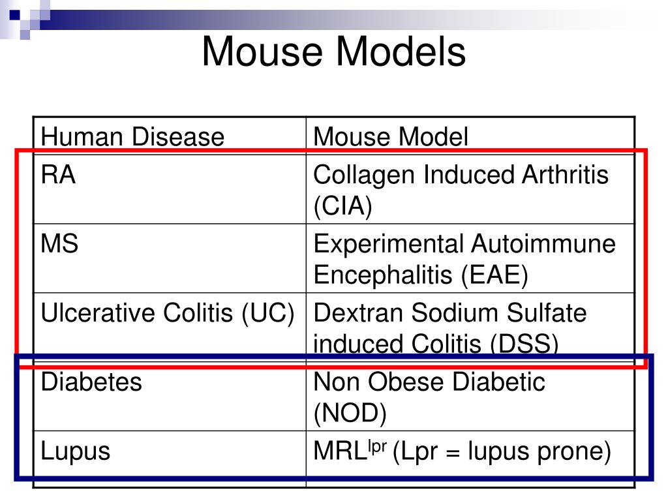Select 'Dextran Sodium Sulfate induced Colitis' cell

(x=470, y=327)
